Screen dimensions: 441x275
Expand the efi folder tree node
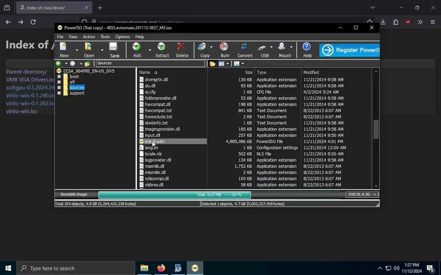(59, 82)
